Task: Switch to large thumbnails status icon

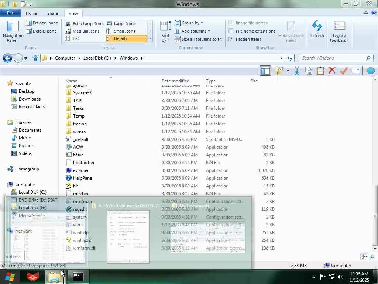Action: [x=372, y=257]
